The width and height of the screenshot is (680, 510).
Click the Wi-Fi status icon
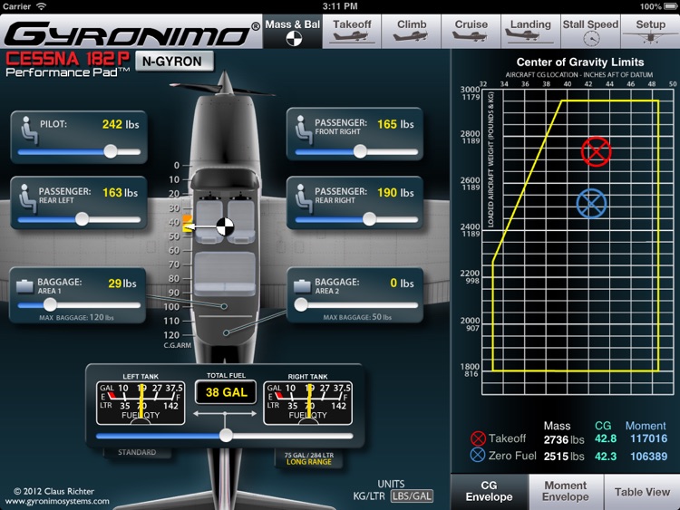click(x=41, y=6)
